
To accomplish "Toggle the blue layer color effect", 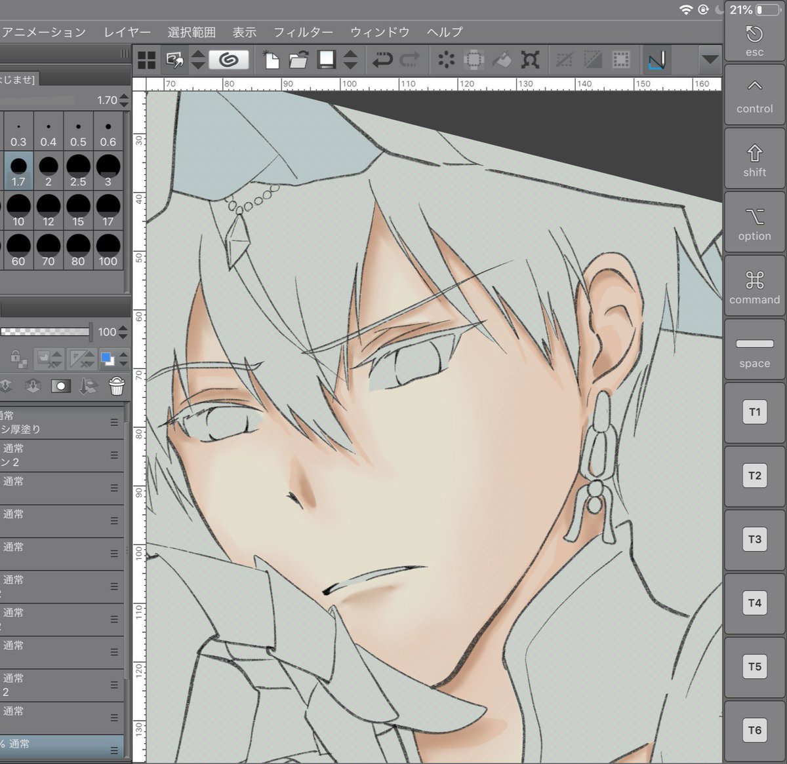I will pyautogui.click(x=107, y=358).
